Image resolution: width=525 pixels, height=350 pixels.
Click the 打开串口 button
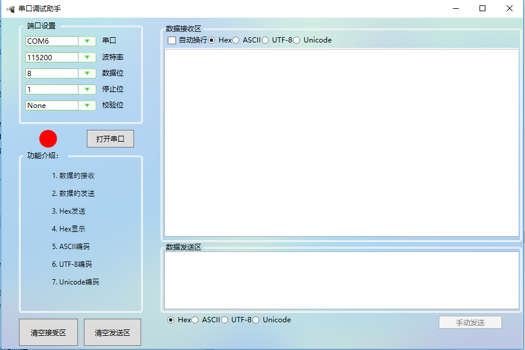pos(110,139)
